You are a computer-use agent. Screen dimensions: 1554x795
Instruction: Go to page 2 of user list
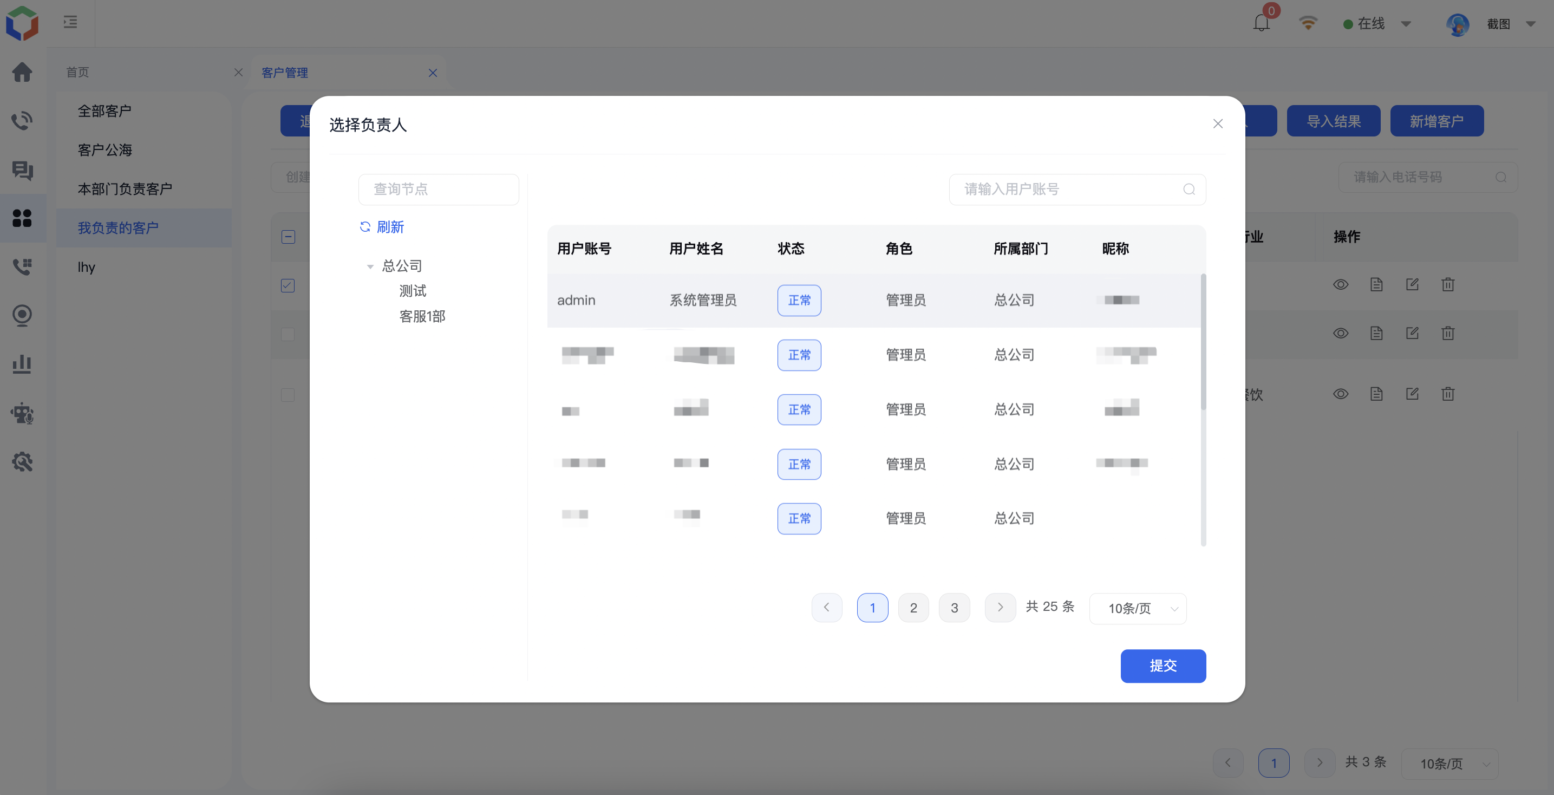pyautogui.click(x=913, y=608)
